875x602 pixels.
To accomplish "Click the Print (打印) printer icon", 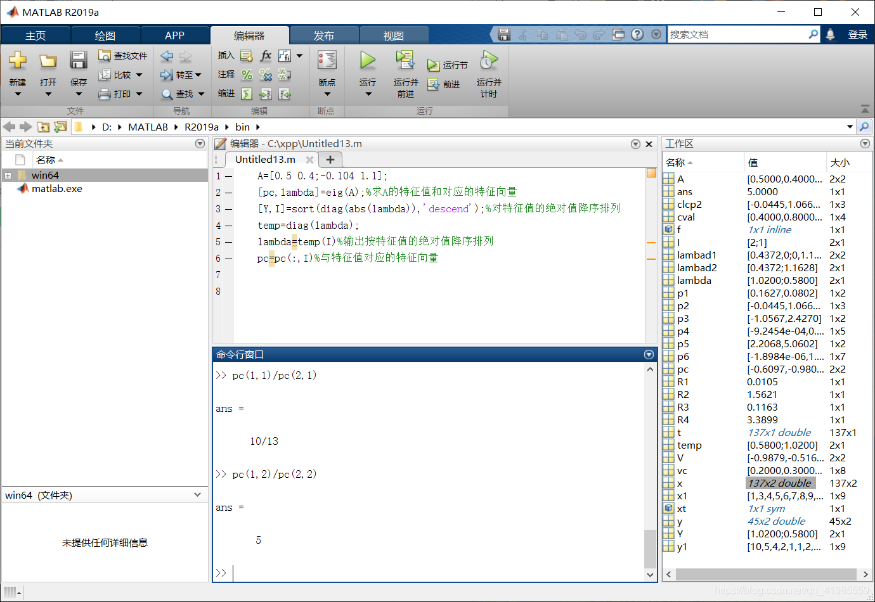I will pyautogui.click(x=105, y=94).
